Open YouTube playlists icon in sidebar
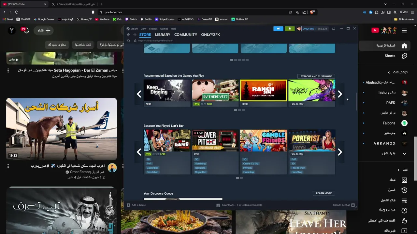The image size is (417, 234). click(x=404, y=201)
